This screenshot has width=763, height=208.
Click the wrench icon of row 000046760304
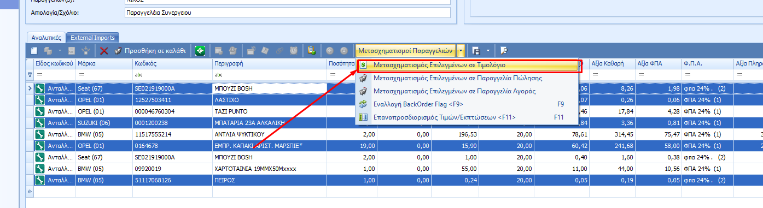(x=39, y=111)
